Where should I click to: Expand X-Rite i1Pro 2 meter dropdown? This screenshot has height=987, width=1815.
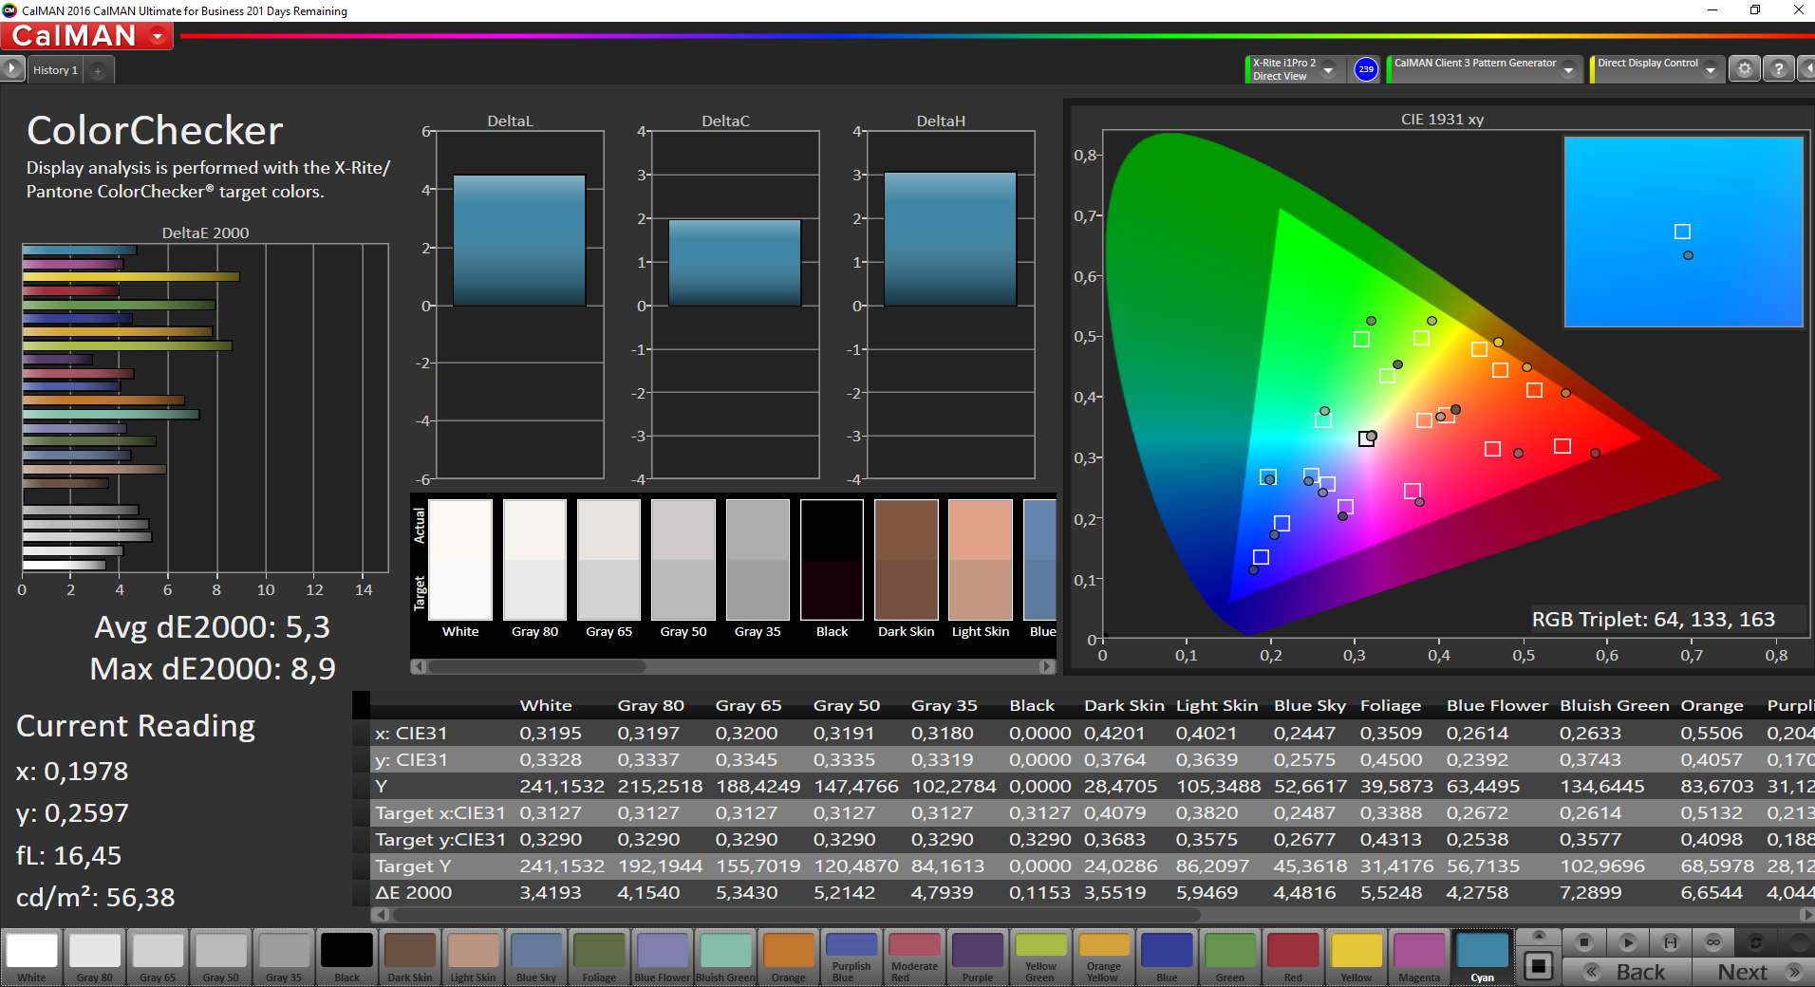1329,69
